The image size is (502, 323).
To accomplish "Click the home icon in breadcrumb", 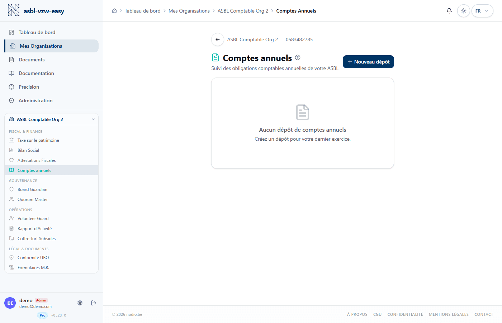I will pyautogui.click(x=114, y=11).
